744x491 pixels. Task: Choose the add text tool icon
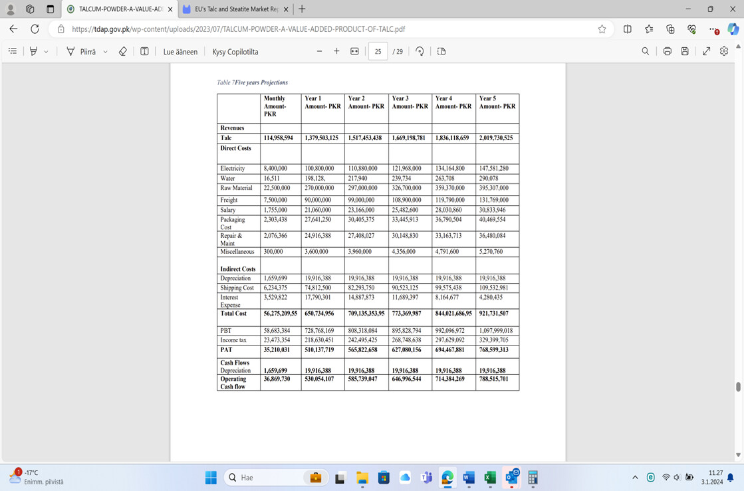(x=144, y=51)
